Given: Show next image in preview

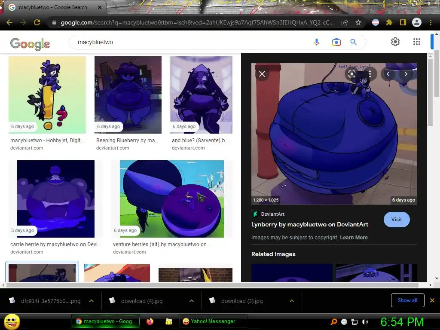Looking at the screenshot, I should 406,74.
